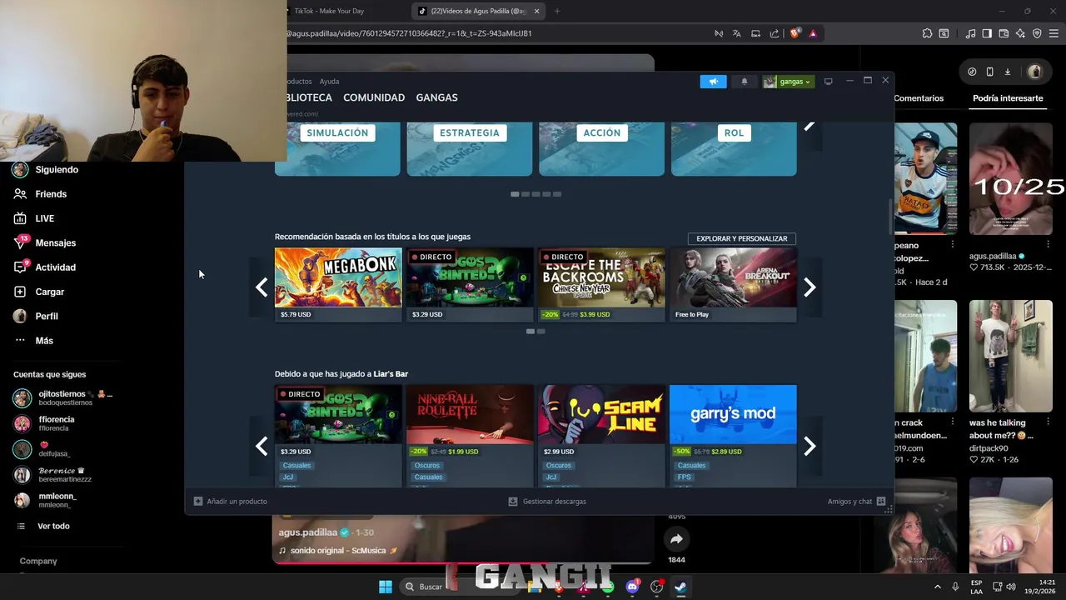Screen dimensions: 1066x600
Task: Open Amigos y chat in Steam
Action: pyautogui.click(x=856, y=502)
